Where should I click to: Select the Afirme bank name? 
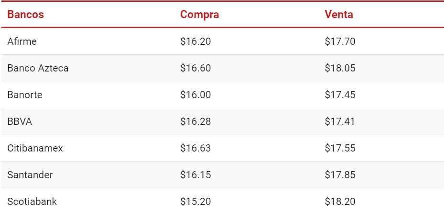22,41
